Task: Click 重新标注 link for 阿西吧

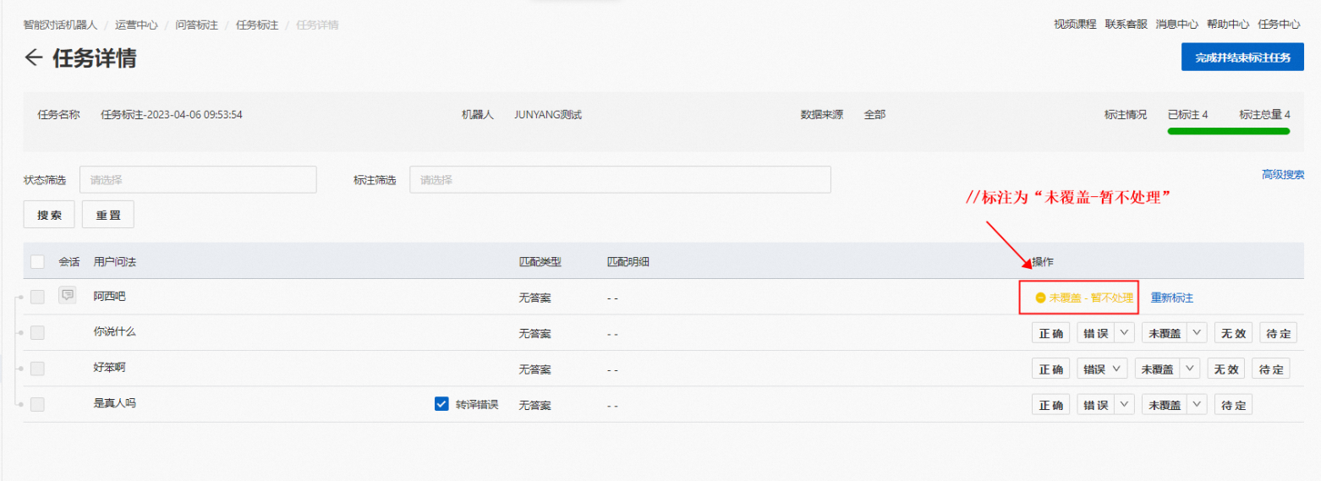Action: tap(1172, 298)
